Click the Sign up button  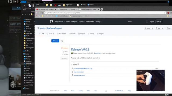159,22
